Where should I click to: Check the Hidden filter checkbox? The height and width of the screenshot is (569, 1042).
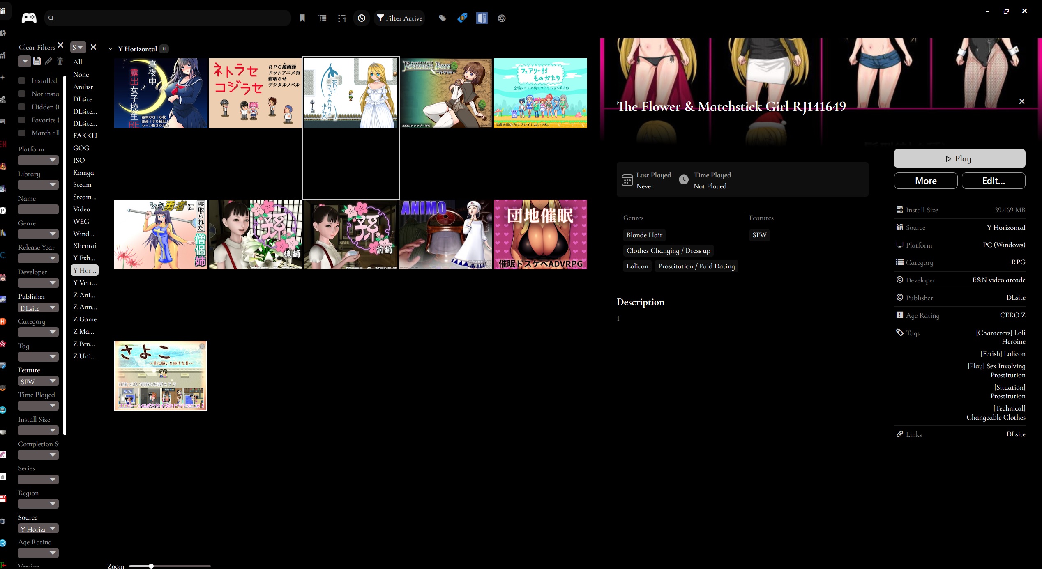[x=22, y=107]
